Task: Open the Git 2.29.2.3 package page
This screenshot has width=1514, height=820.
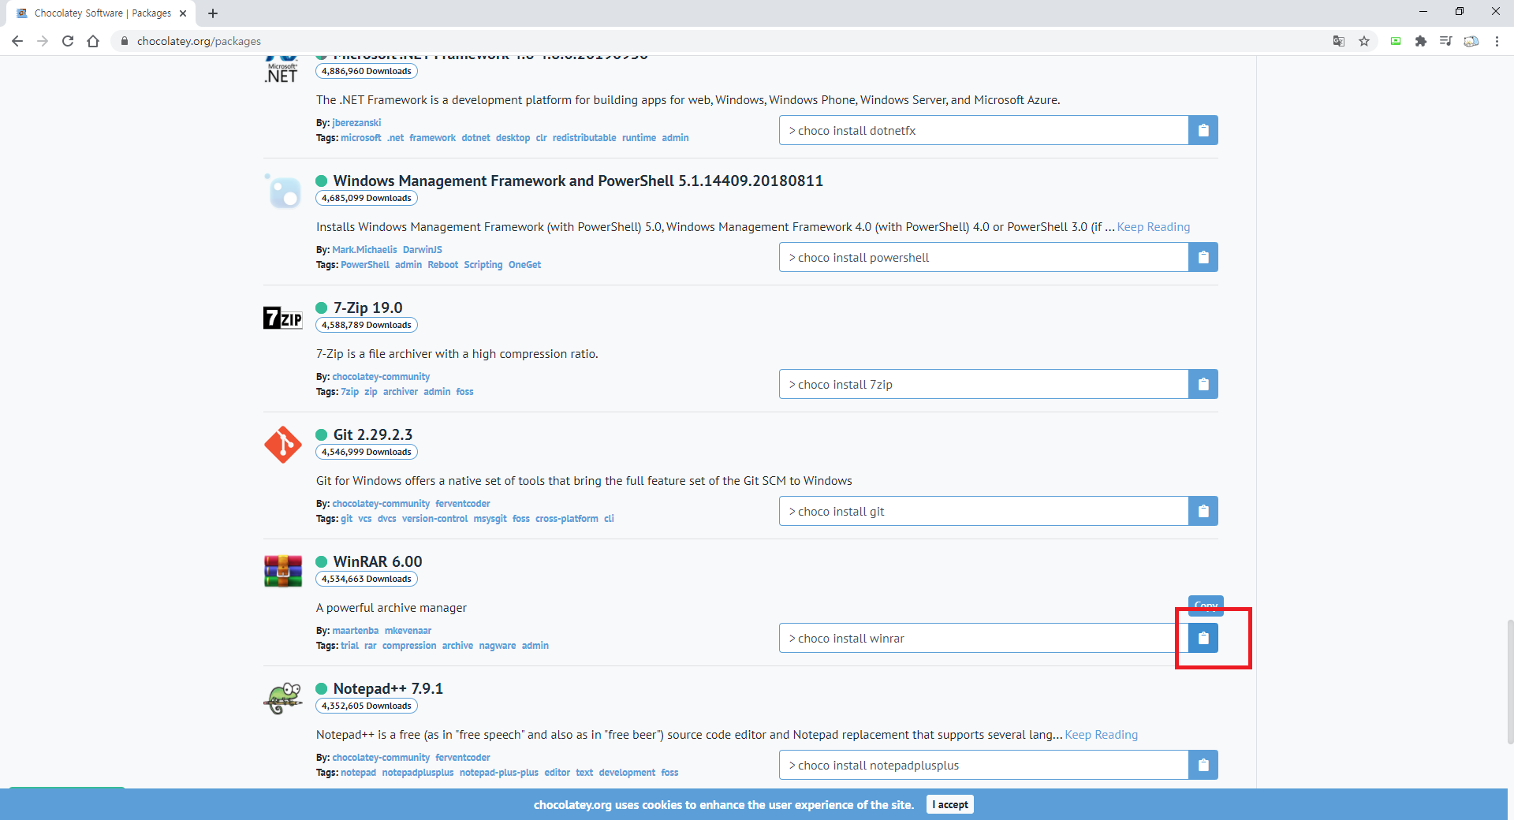Action: pyautogui.click(x=373, y=434)
